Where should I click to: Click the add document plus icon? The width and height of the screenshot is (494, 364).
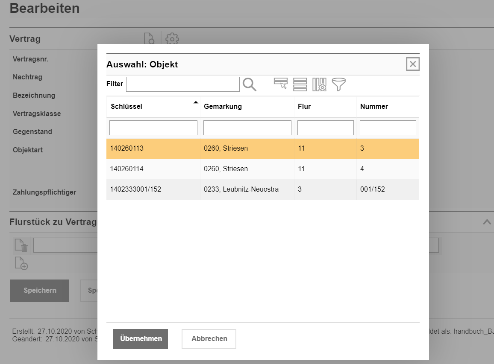click(x=21, y=263)
